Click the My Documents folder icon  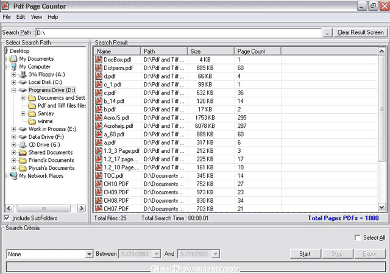click(x=13, y=59)
